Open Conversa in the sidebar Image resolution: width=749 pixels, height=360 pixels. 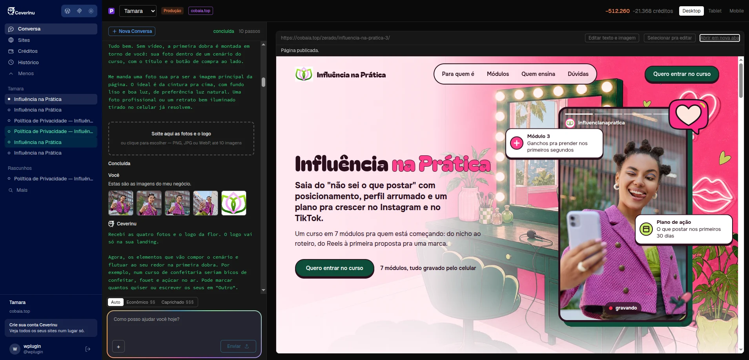[x=51, y=29]
